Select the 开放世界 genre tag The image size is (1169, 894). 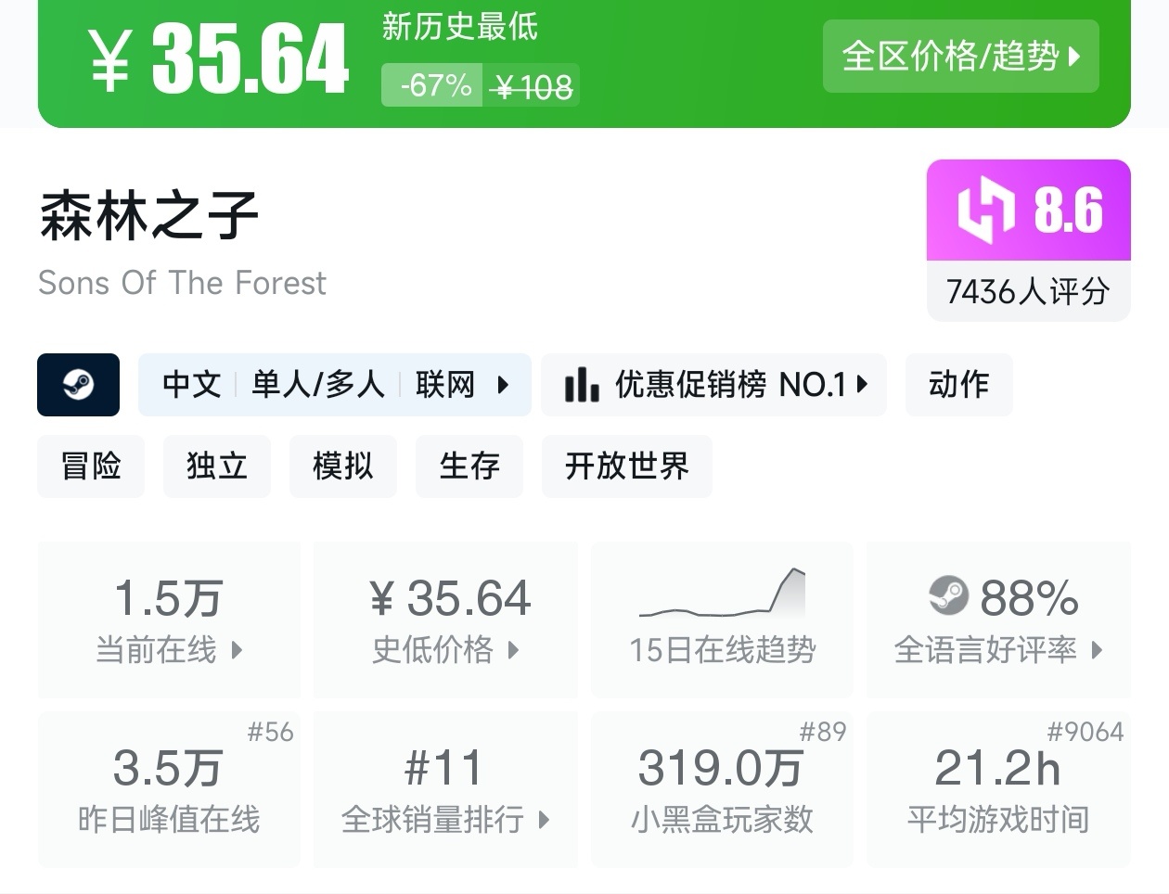[626, 466]
